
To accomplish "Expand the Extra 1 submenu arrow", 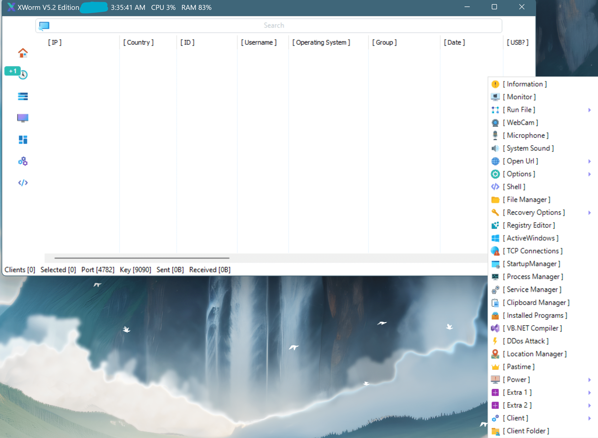I will tap(589, 393).
